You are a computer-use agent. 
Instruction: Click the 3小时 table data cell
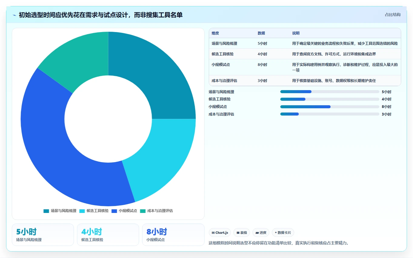tap(262, 81)
